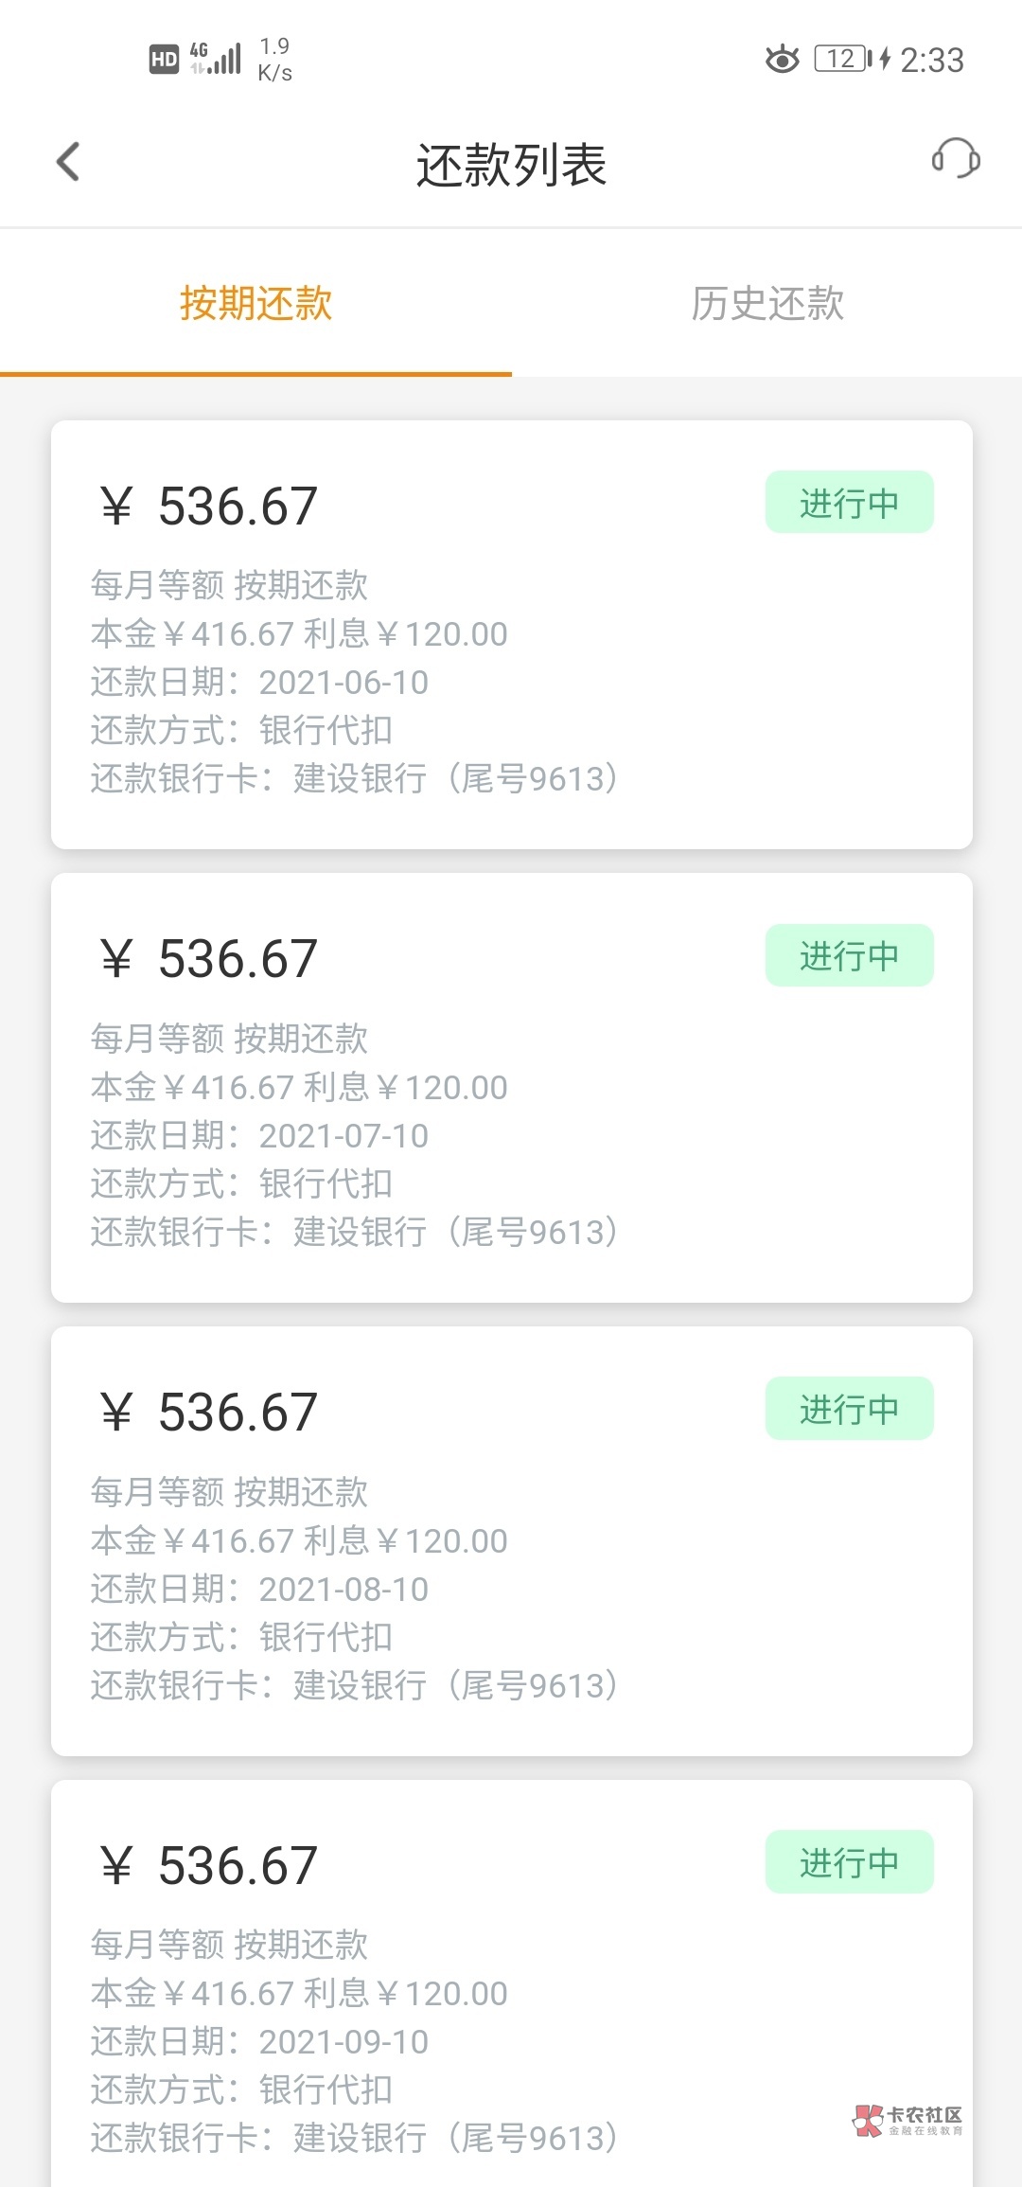Tap the network speed indicator 1.9 K/s
1022x2187 pixels.
[x=275, y=60]
